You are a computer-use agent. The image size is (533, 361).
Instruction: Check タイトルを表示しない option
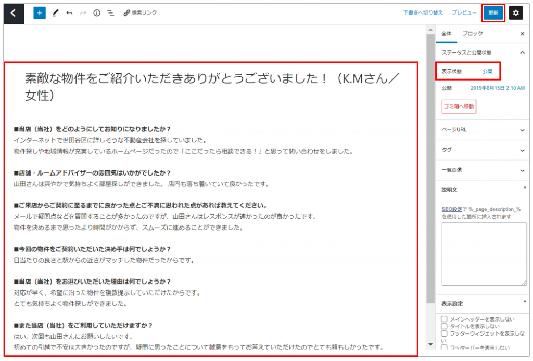(444, 326)
